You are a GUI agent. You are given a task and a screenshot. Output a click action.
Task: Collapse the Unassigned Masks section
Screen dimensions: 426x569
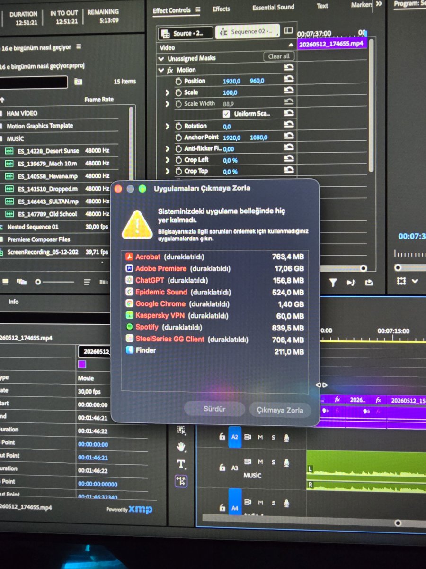click(x=161, y=59)
